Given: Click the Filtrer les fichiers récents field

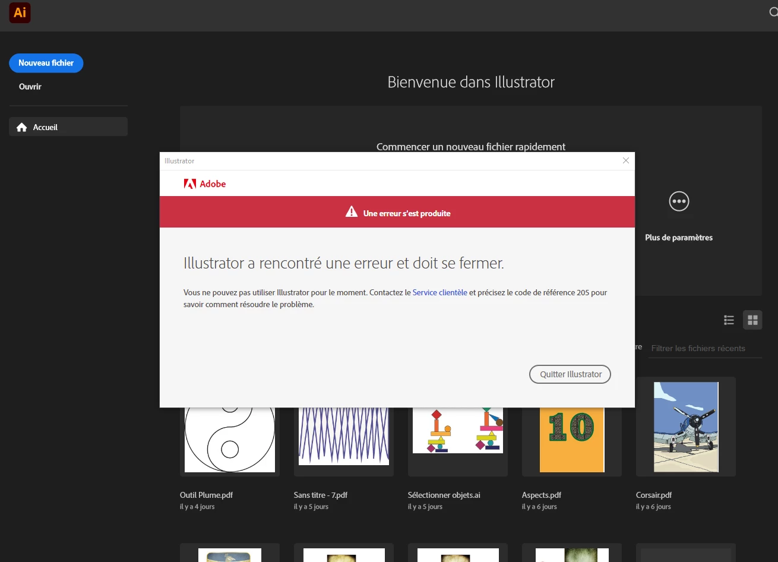Looking at the screenshot, I should tap(704, 348).
